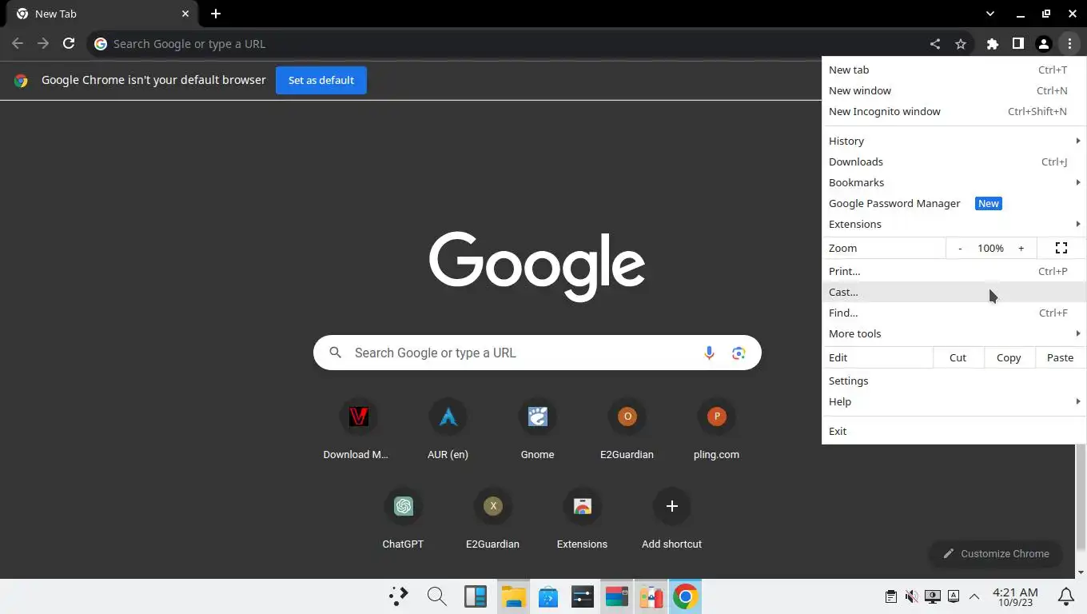The width and height of the screenshot is (1087, 614).
Task: Click the page scrollbar down arrow
Action: pyautogui.click(x=1081, y=572)
